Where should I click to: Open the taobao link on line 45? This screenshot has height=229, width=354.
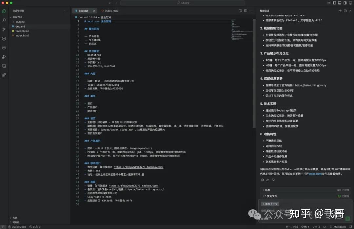pyautogui.click(x=133, y=186)
